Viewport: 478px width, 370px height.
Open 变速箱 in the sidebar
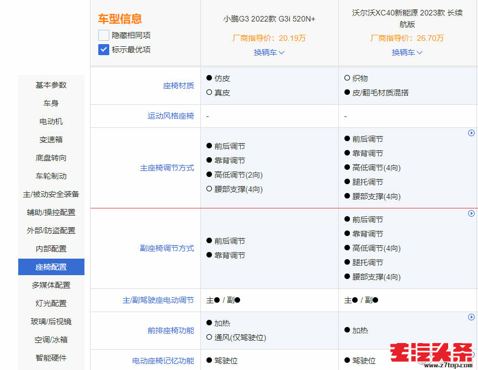click(51, 140)
